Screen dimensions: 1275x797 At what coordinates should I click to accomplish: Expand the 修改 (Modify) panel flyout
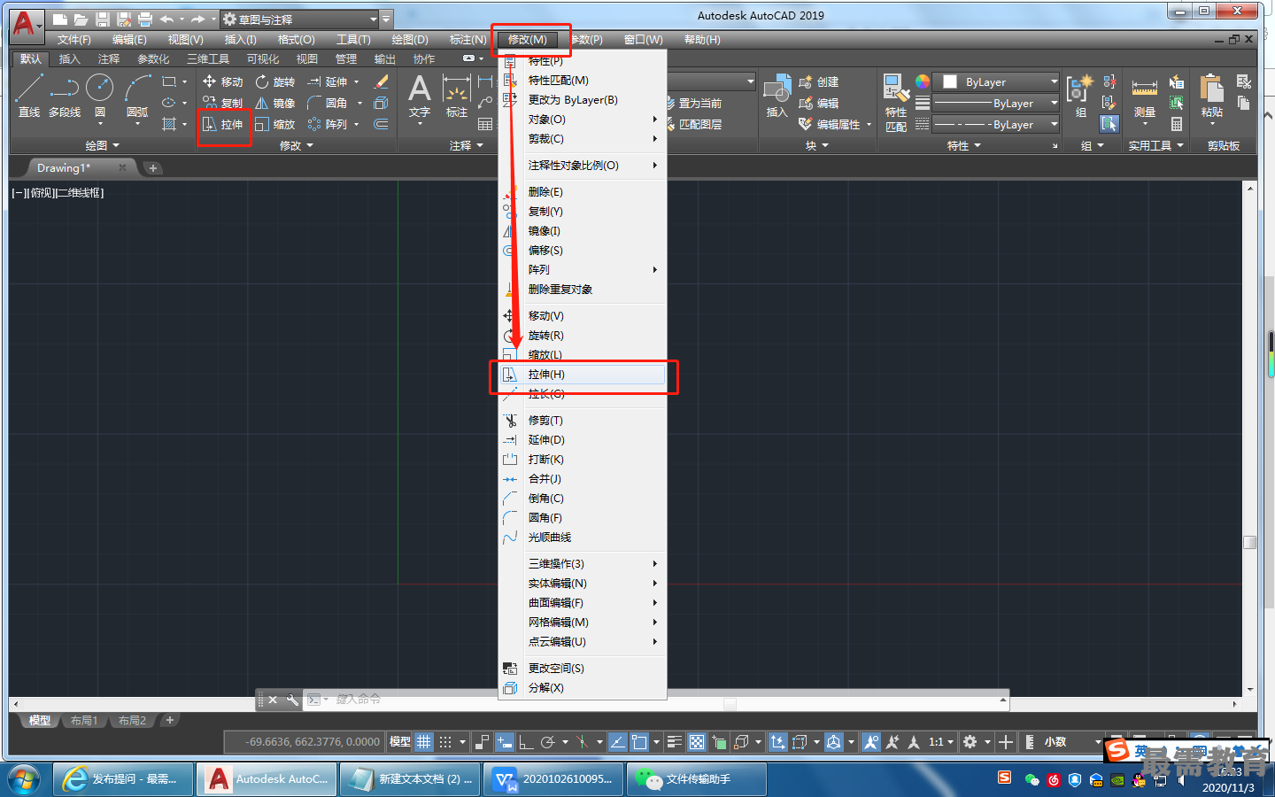point(297,145)
